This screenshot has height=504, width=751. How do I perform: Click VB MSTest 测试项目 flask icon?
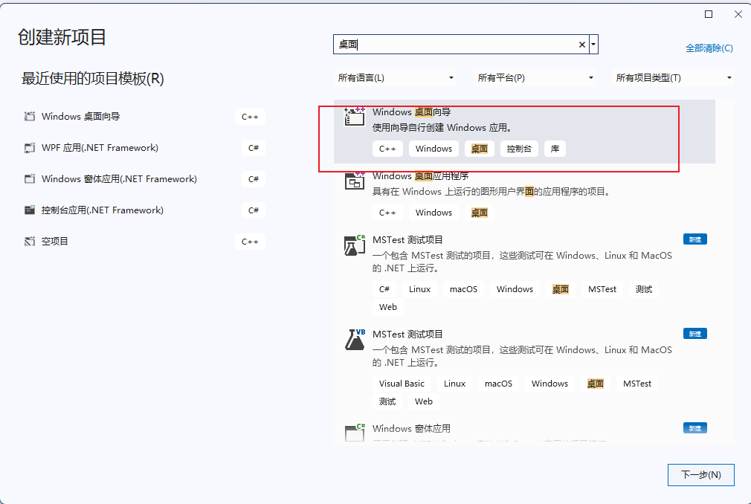(x=355, y=339)
